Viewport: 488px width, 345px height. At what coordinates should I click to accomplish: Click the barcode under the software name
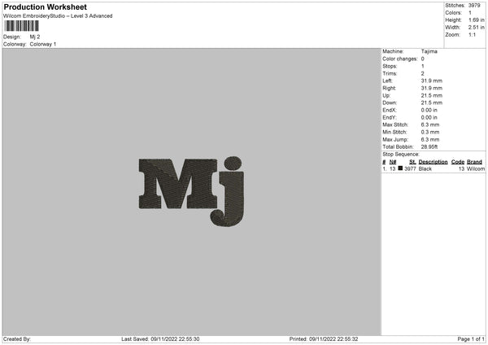[x=22, y=26]
